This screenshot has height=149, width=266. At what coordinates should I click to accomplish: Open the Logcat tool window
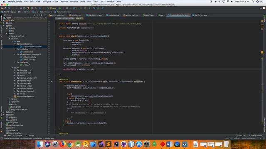coord(18,135)
